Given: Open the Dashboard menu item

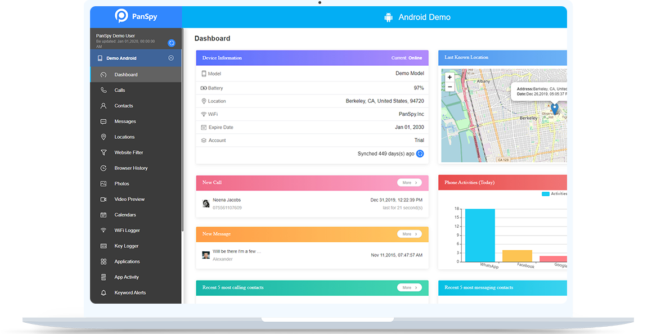Looking at the screenshot, I should click(x=136, y=75).
